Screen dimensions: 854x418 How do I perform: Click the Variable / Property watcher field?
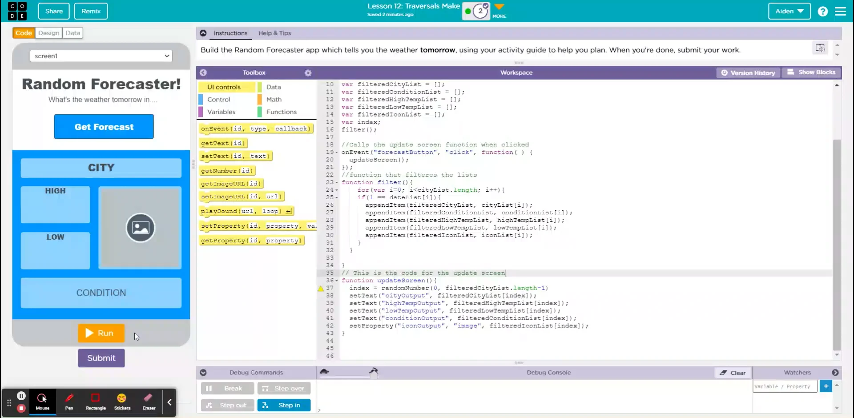[x=785, y=386]
